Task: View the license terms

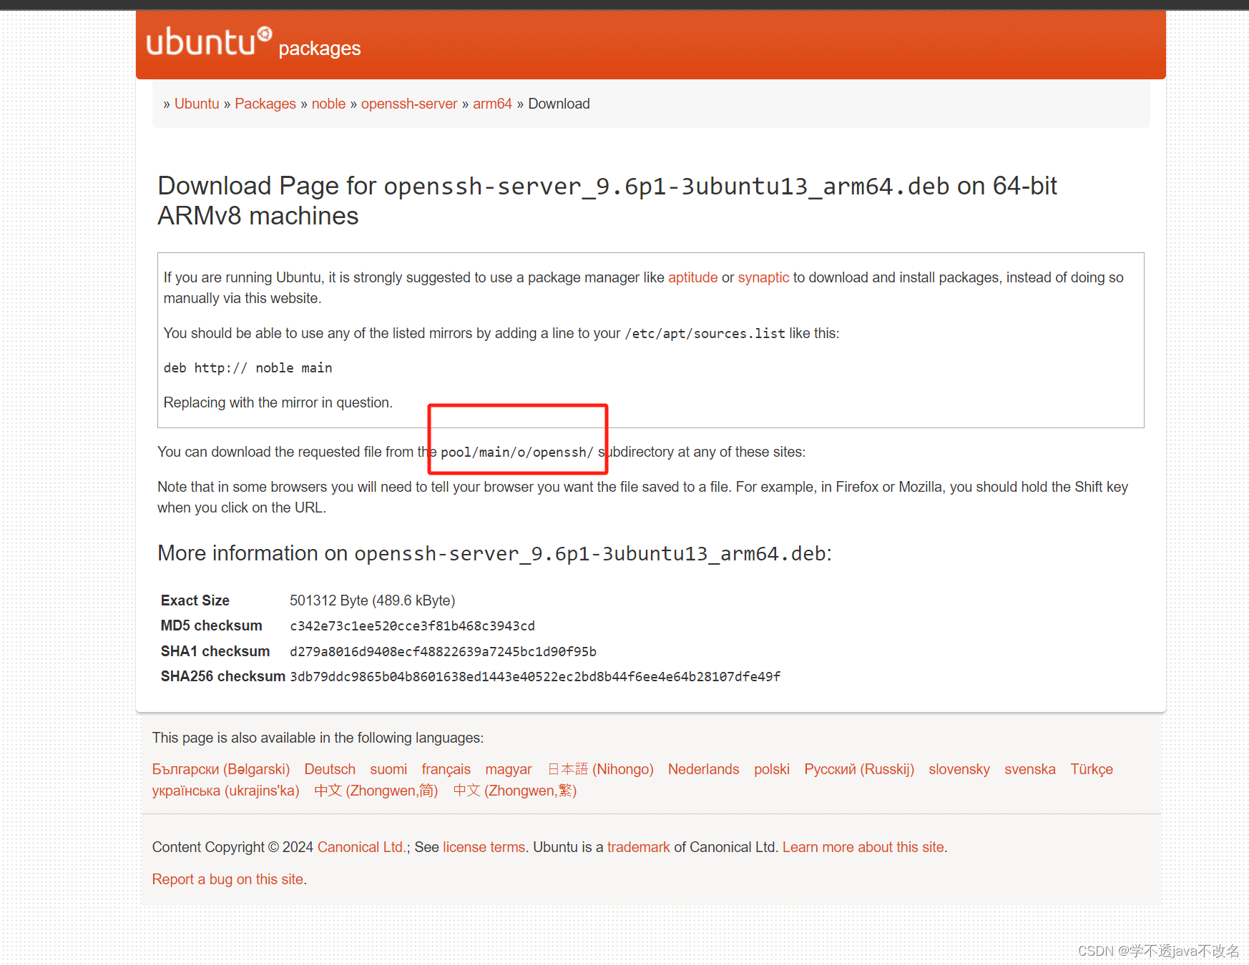Action: point(484,846)
